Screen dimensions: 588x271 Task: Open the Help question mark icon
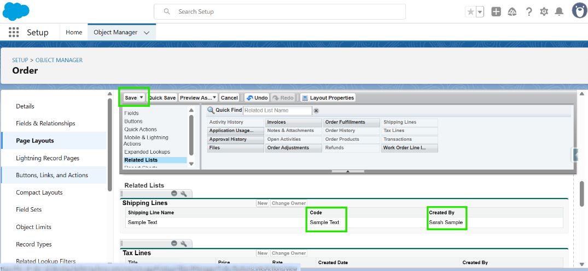tap(529, 11)
